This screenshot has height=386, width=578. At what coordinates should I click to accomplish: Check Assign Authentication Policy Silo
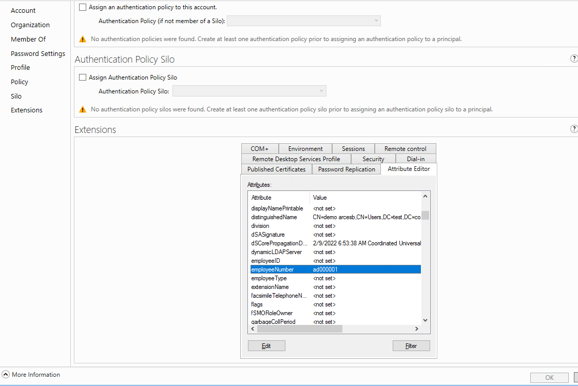point(83,78)
